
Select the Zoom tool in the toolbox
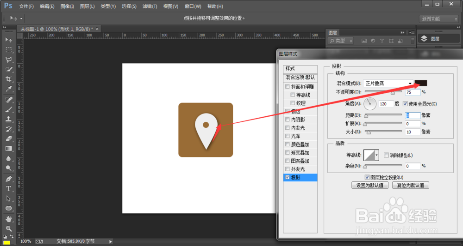pyautogui.click(x=8, y=228)
